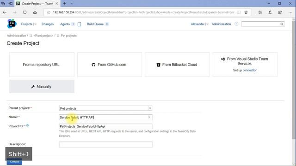Click the share page icon

(x=280, y=12)
